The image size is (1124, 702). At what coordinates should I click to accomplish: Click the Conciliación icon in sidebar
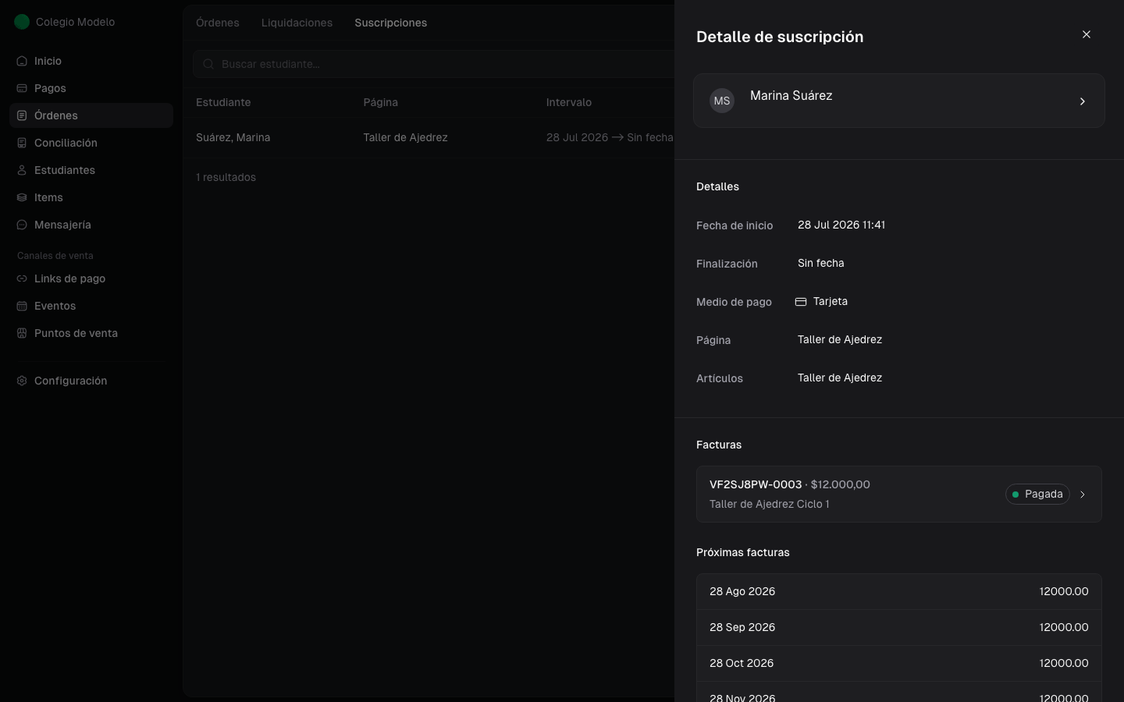(x=22, y=143)
